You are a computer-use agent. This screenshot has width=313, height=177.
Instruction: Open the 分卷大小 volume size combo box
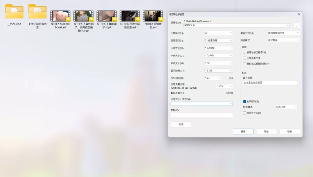[201, 104]
